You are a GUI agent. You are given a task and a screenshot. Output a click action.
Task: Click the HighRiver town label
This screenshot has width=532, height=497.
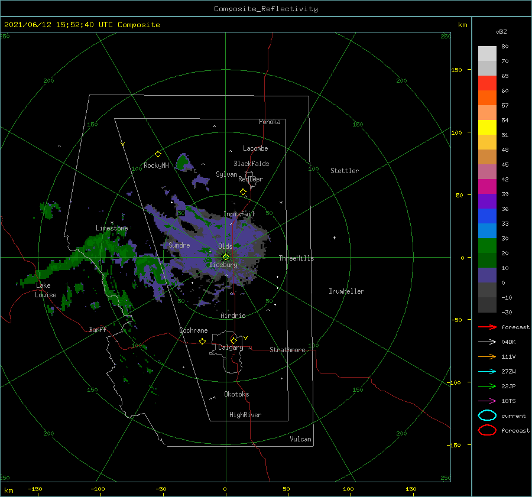pos(245,415)
